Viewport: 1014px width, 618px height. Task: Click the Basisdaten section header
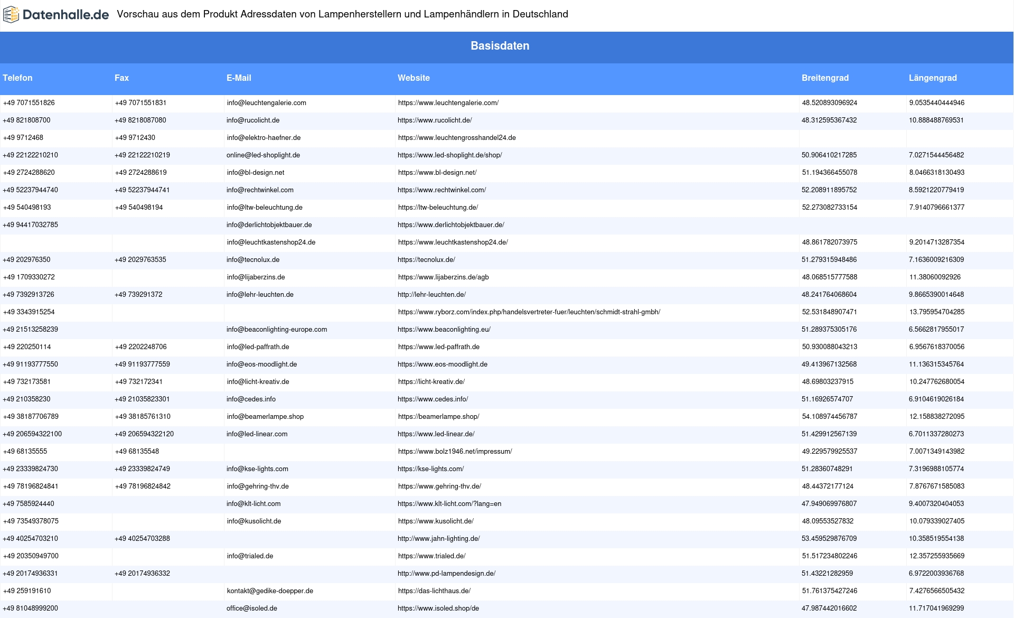pos(500,46)
